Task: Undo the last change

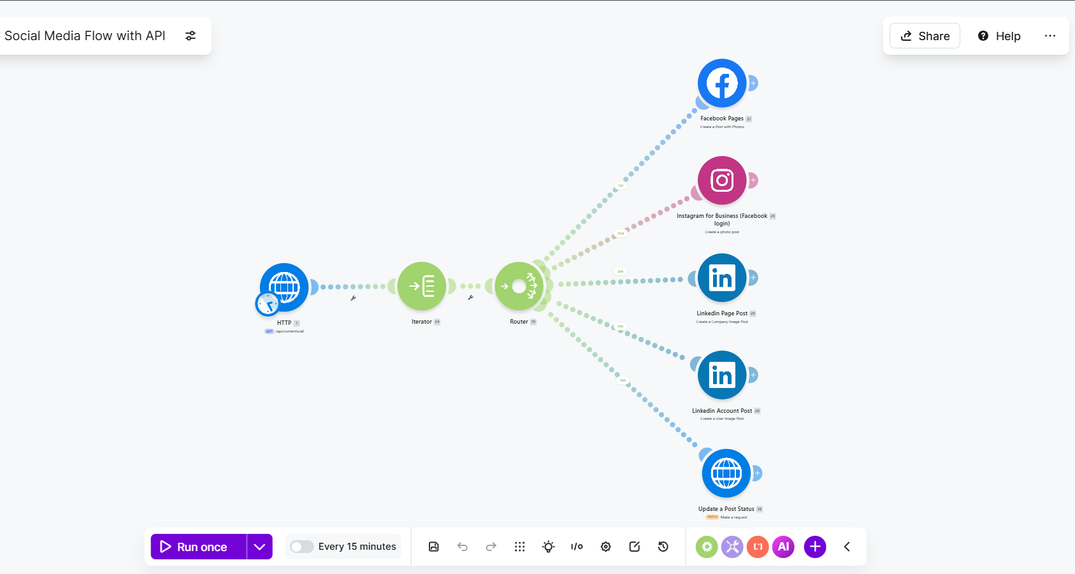Action: [x=463, y=547]
